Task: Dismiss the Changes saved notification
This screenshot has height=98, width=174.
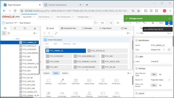Action: [x=169, y=18]
